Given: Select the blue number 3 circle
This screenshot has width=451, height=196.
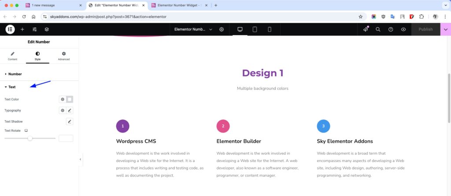Looking at the screenshot, I should click(x=323, y=126).
